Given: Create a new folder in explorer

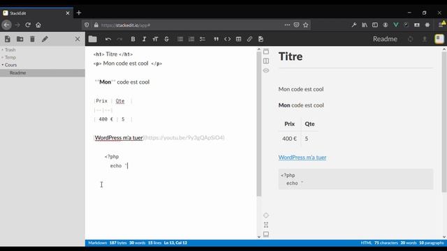Looking at the screenshot, I should [x=20, y=39].
